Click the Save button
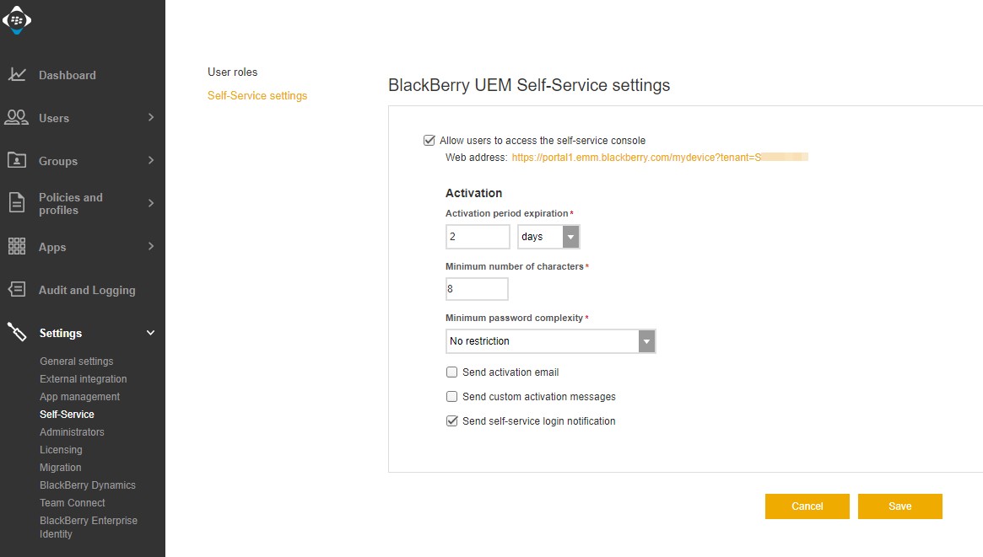 pyautogui.click(x=899, y=506)
